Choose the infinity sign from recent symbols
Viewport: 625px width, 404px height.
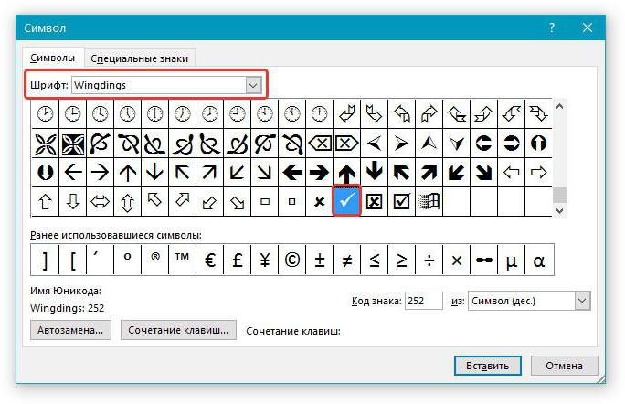point(484,260)
